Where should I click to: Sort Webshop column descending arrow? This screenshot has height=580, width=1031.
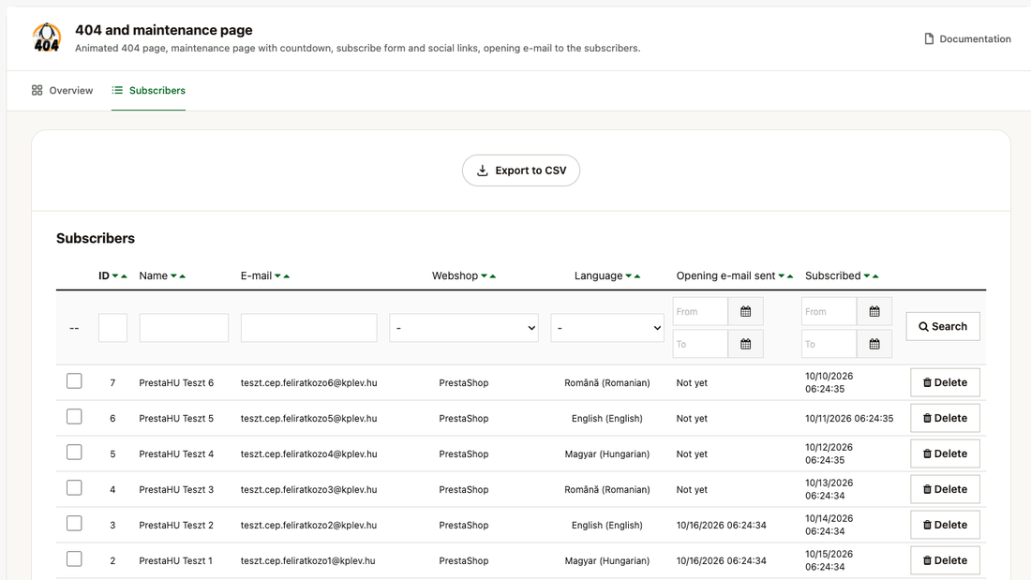pyautogui.click(x=484, y=276)
